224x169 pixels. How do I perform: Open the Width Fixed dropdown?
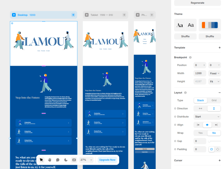pyautogui.click(x=215, y=73)
